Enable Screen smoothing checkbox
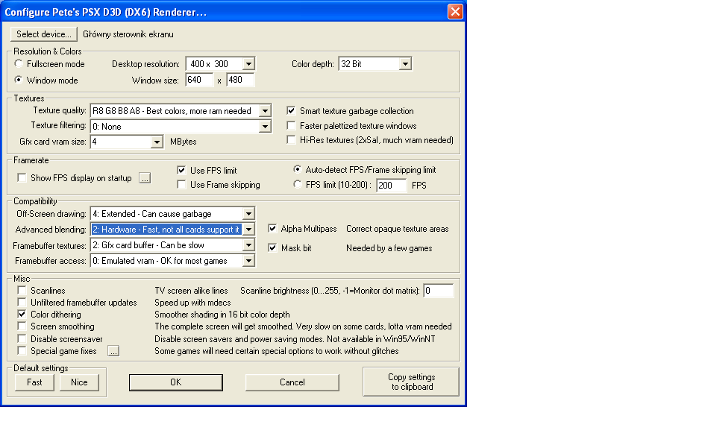 pyautogui.click(x=22, y=326)
